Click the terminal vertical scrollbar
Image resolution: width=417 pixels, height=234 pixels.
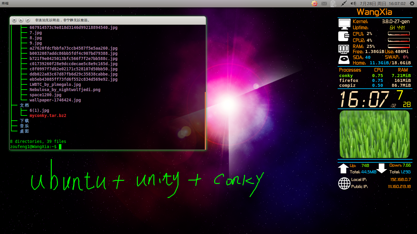205,120
